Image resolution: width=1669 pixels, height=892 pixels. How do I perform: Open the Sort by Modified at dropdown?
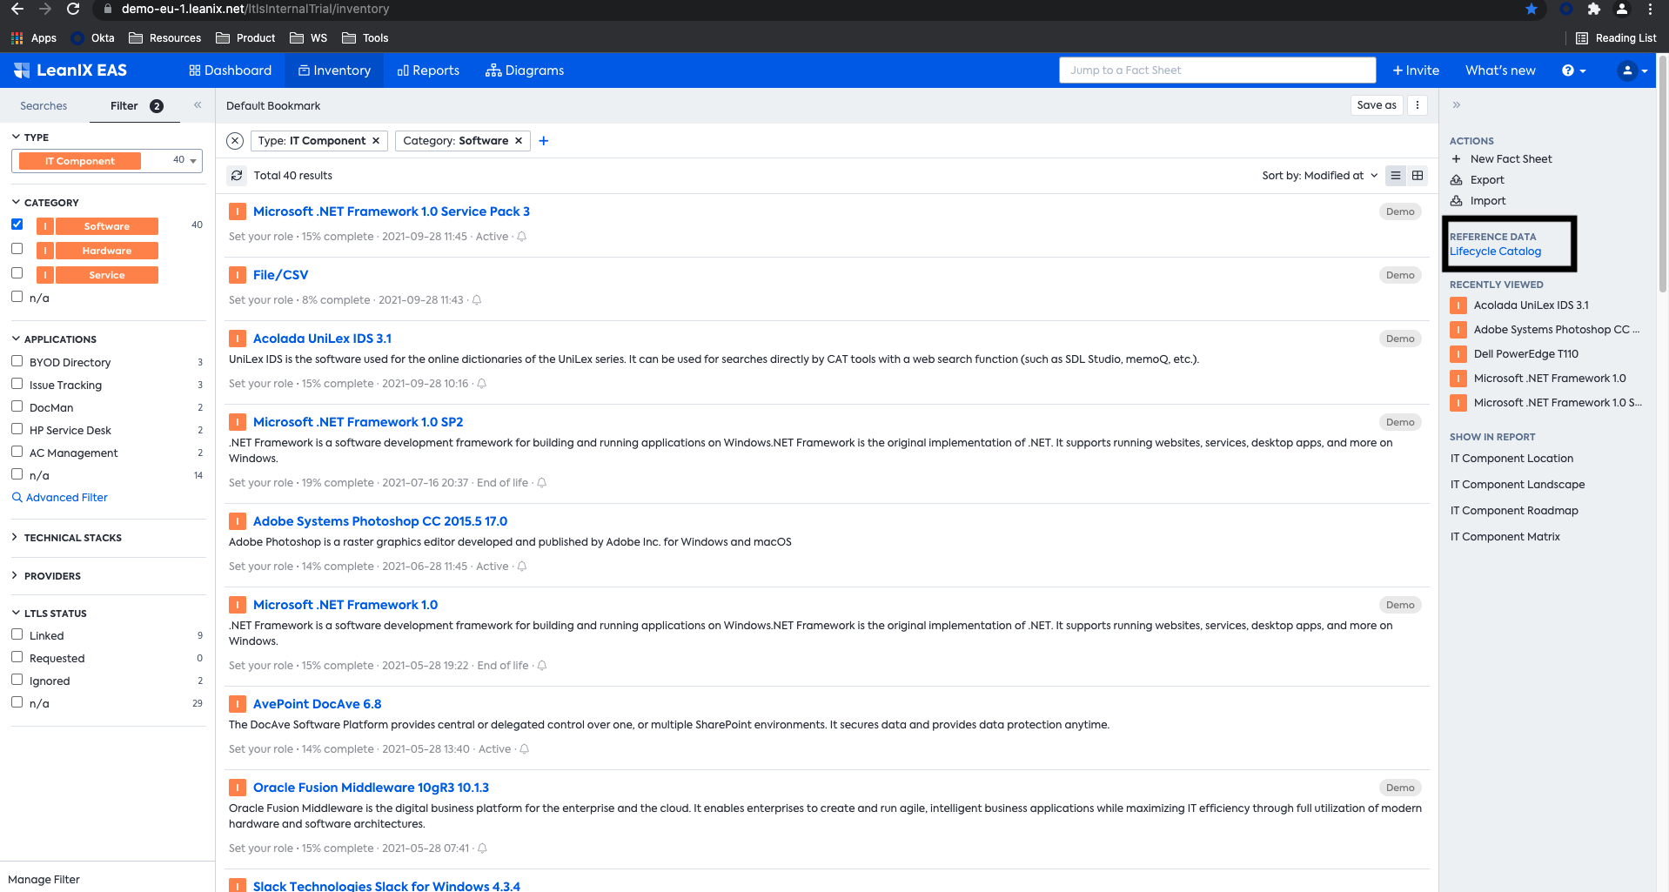point(1320,176)
